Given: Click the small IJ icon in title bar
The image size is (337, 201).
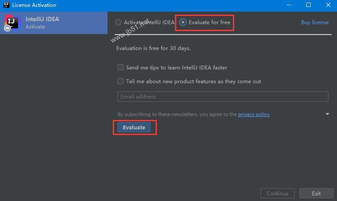Looking at the screenshot, I should point(6,5).
